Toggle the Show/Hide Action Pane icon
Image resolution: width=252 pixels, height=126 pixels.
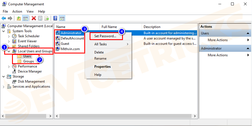[x=62, y=18]
